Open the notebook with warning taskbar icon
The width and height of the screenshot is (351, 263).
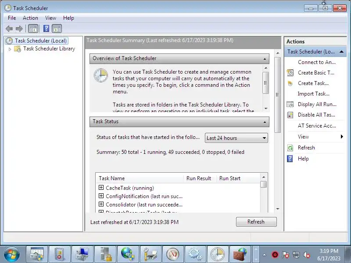[x=60, y=254]
